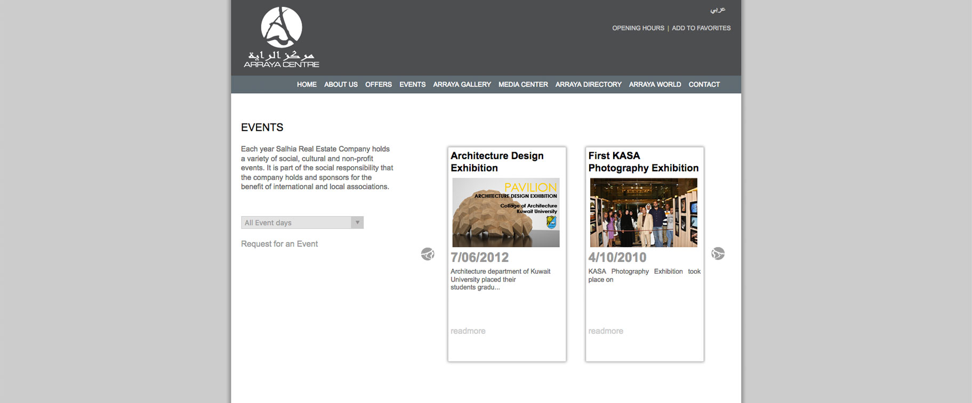Open the Arraya Gallery menu item
972x403 pixels.
point(462,85)
